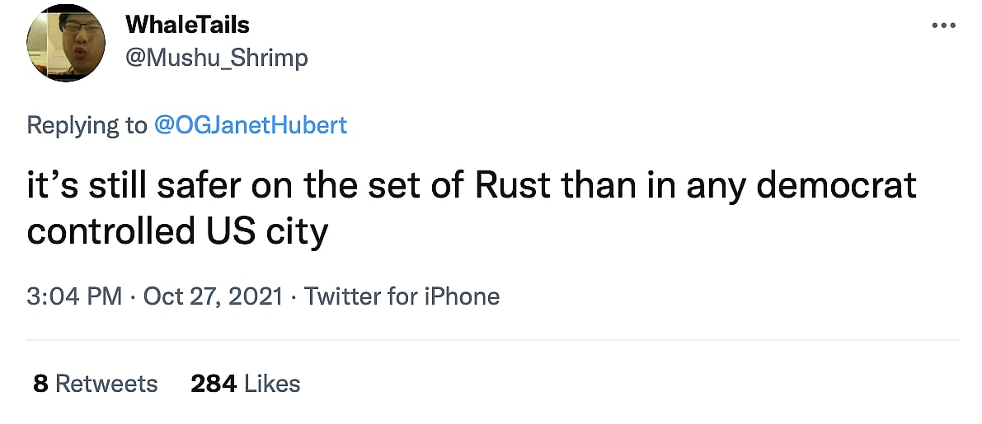Click the word "Rust" in the tweet
The height and width of the screenshot is (424, 982).
(513, 186)
